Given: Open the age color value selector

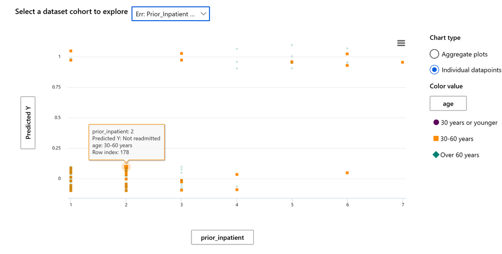Looking at the screenshot, I should [x=448, y=104].
